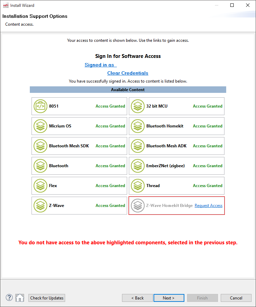Click the EmberZNet (zigbee) label
Image resolution: width=256 pixels, height=307 pixels.
point(166,166)
